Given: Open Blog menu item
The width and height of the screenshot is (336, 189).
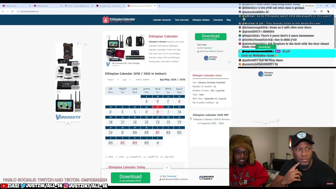Looking at the screenshot, I should coord(229,20).
